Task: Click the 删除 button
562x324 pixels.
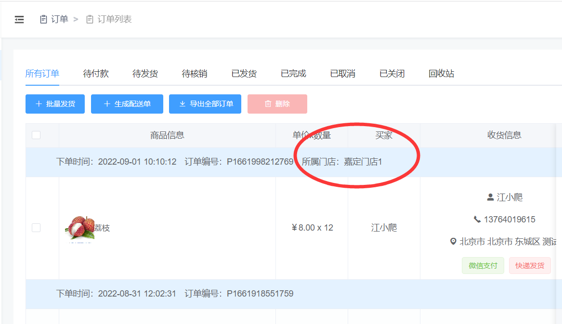Action: 277,104
